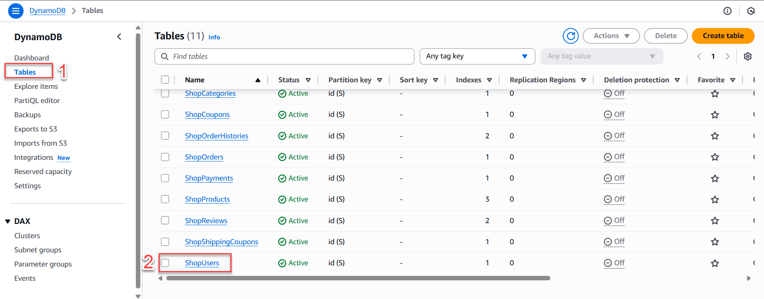Check the ShopReviews row checkbox
The width and height of the screenshot is (764, 299).
click(x=165, y=220)
